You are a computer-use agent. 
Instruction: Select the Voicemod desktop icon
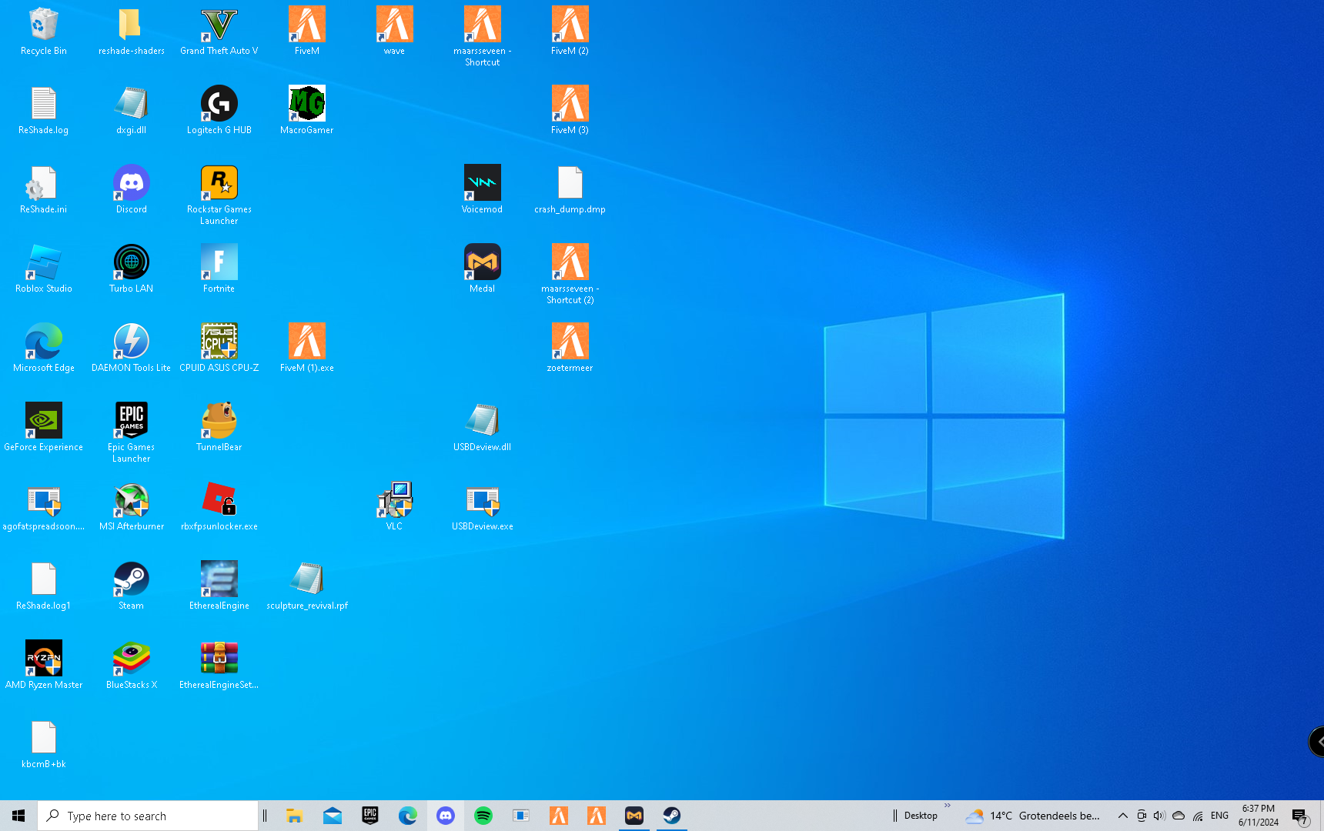[482, 184]
